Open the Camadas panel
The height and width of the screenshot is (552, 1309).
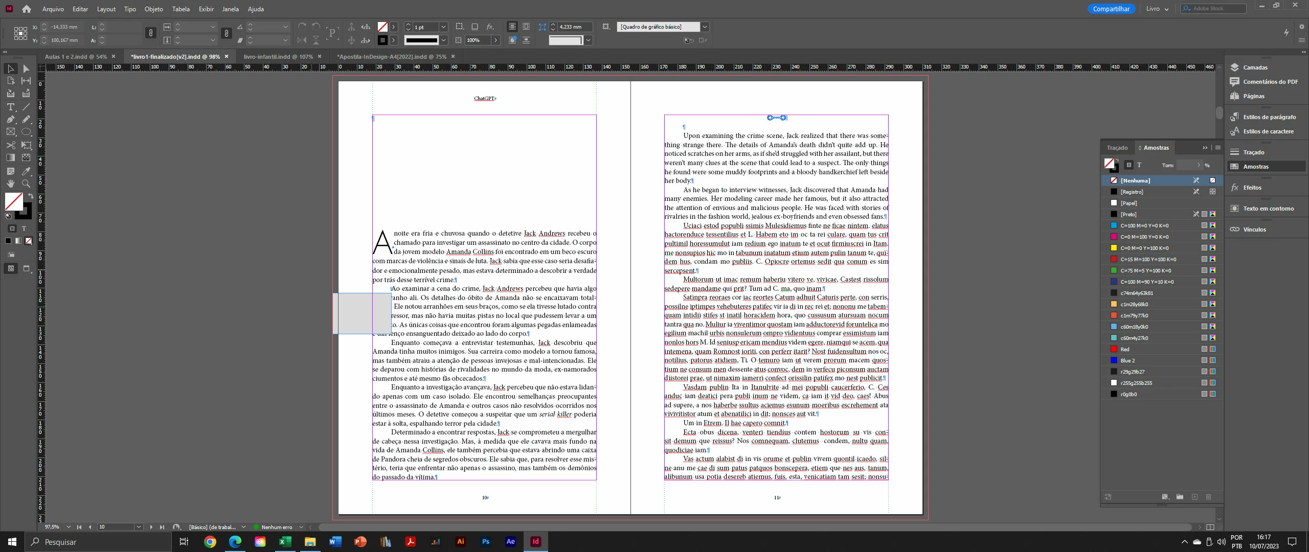(1255, 67)
